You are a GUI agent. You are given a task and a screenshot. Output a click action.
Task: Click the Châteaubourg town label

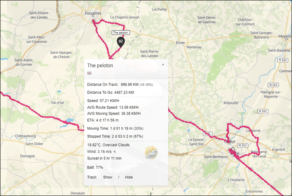[25, 136]
